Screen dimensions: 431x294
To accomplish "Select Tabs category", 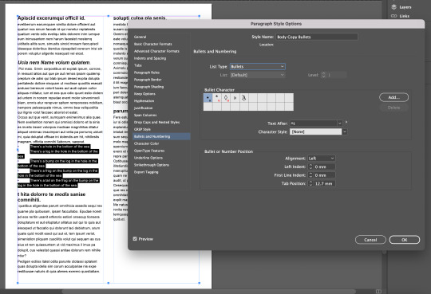I will [138, 65].
